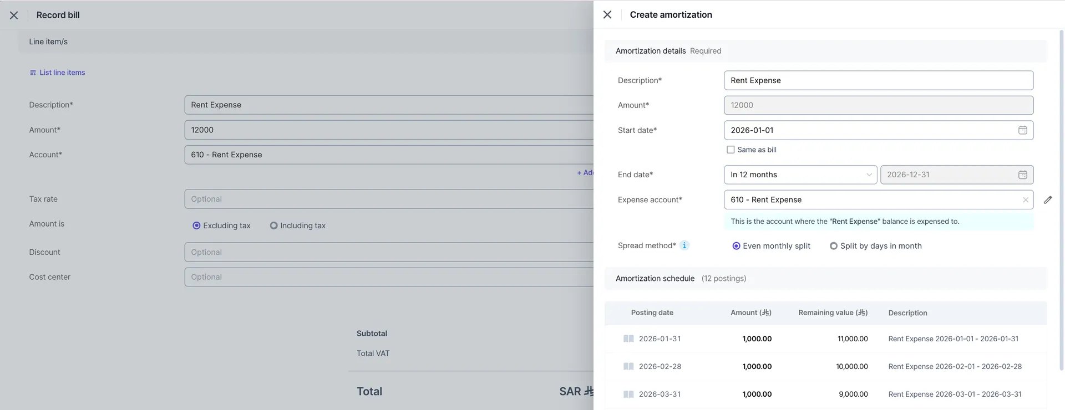Image resolution: width=1065 pixels, height=410 pixels.
Task: Click Record bill Description field
Action: (x=389, y=105)
